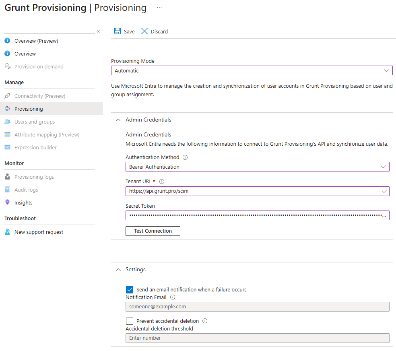Click the New support request person icon
Image resolution: width=396 pixels, height=351 pixels.
click(8, 231)
